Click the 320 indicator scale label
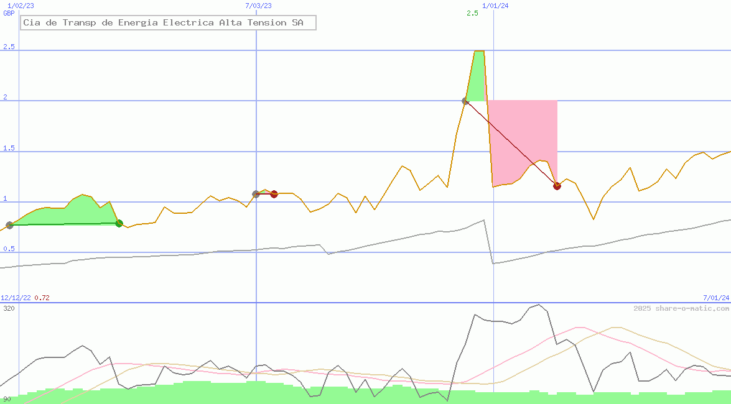Screen dimensions: 731x404 (9, 308)
